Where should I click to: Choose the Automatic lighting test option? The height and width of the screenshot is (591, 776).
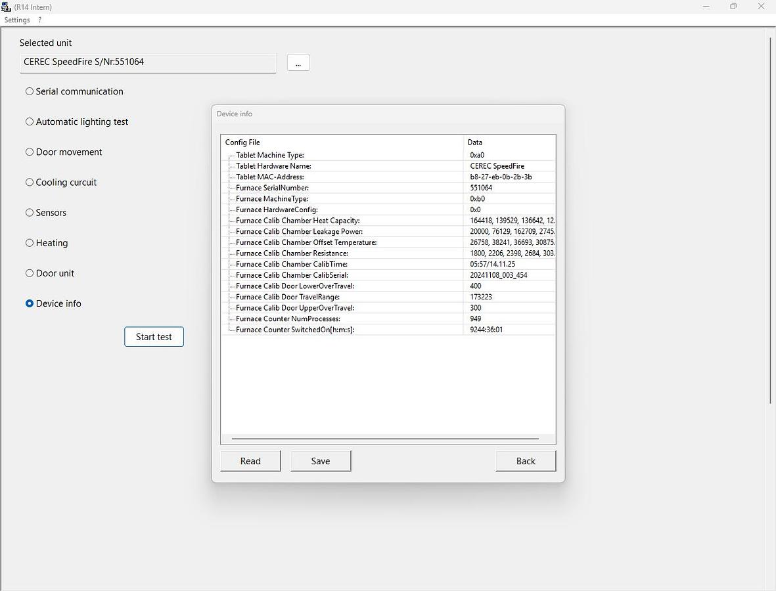(x=30, y=121)
